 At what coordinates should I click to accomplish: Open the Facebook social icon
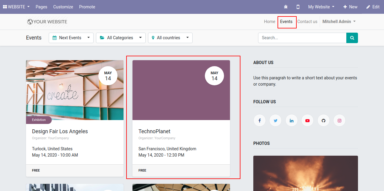point(260,121)
